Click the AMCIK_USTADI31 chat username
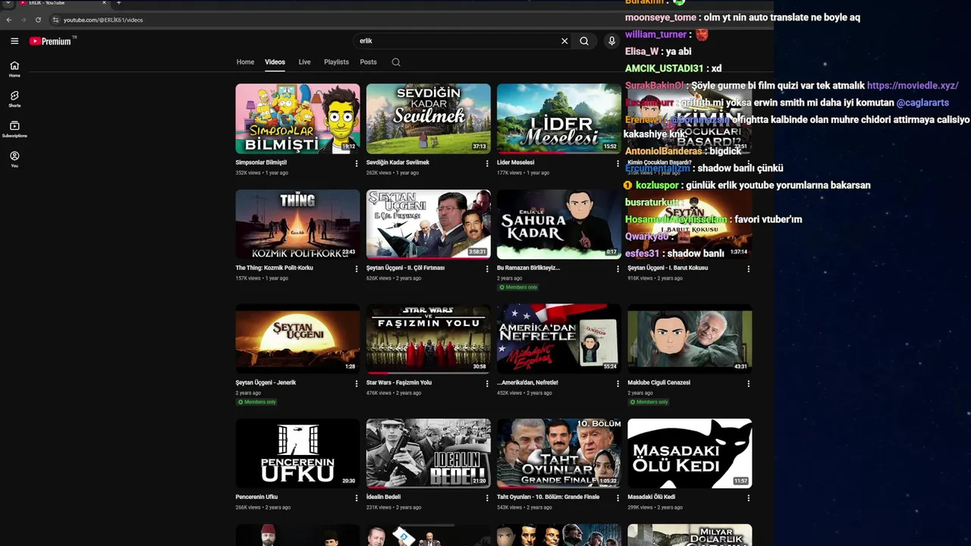971x546 pixels. pos(664,68)
